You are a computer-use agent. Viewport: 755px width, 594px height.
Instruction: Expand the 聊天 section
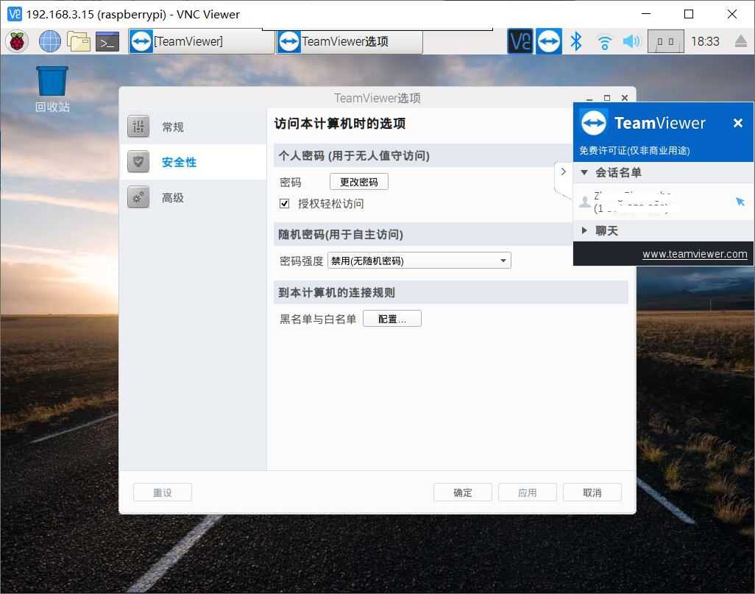[x=584, y=230]
